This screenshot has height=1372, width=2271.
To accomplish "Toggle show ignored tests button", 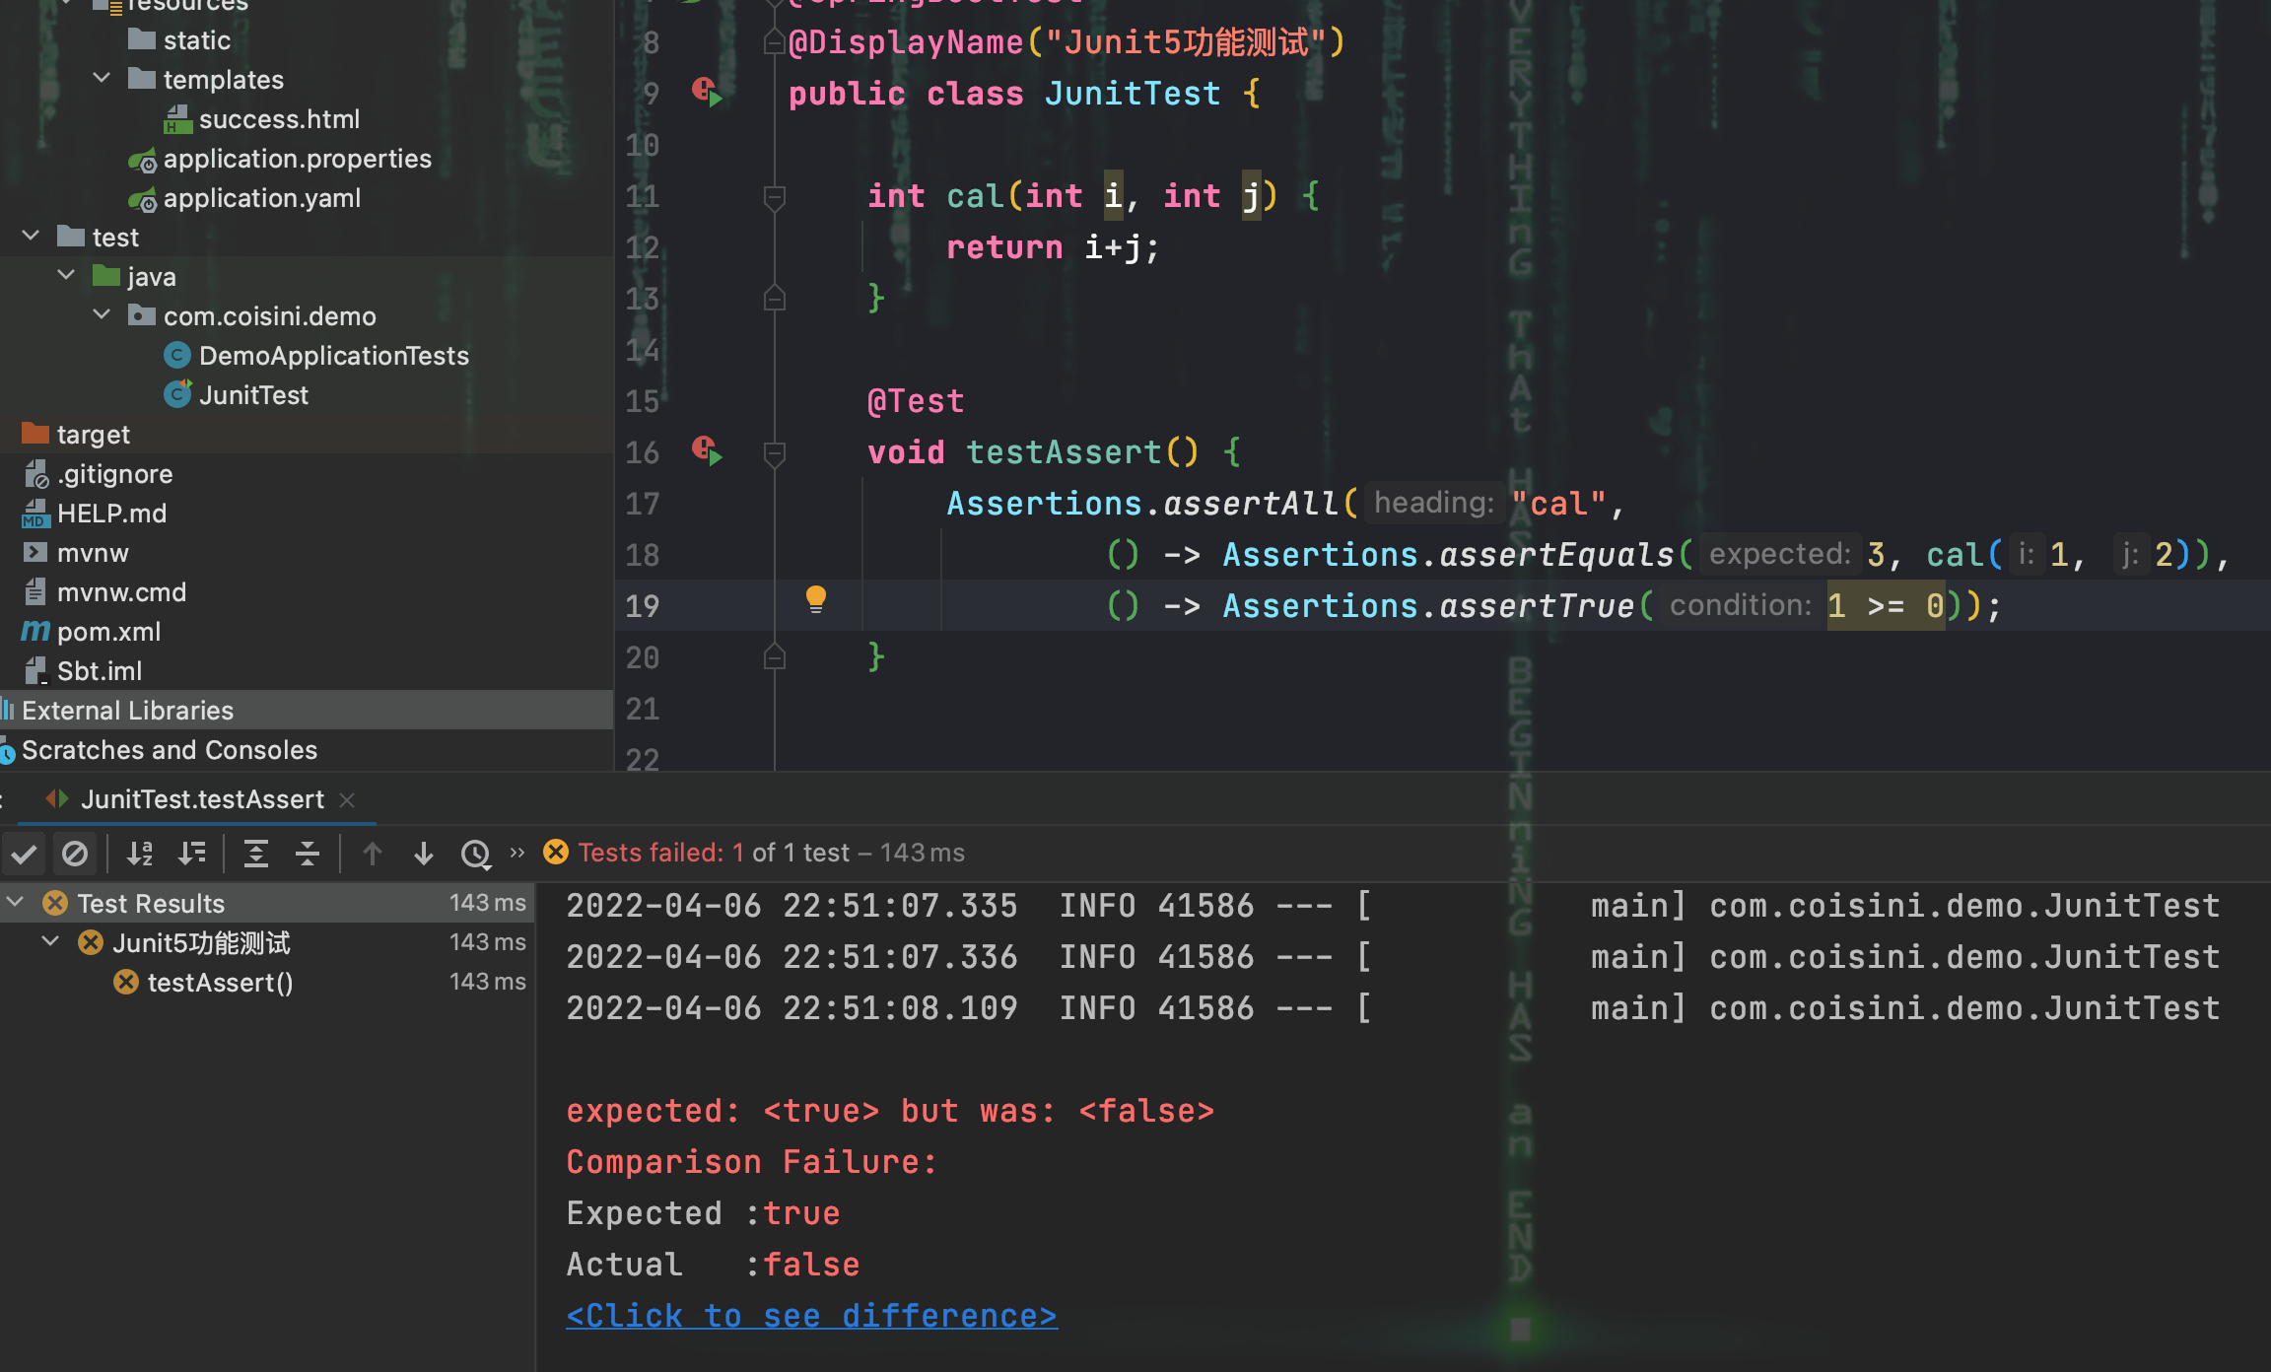I will (x=75, y=854).
